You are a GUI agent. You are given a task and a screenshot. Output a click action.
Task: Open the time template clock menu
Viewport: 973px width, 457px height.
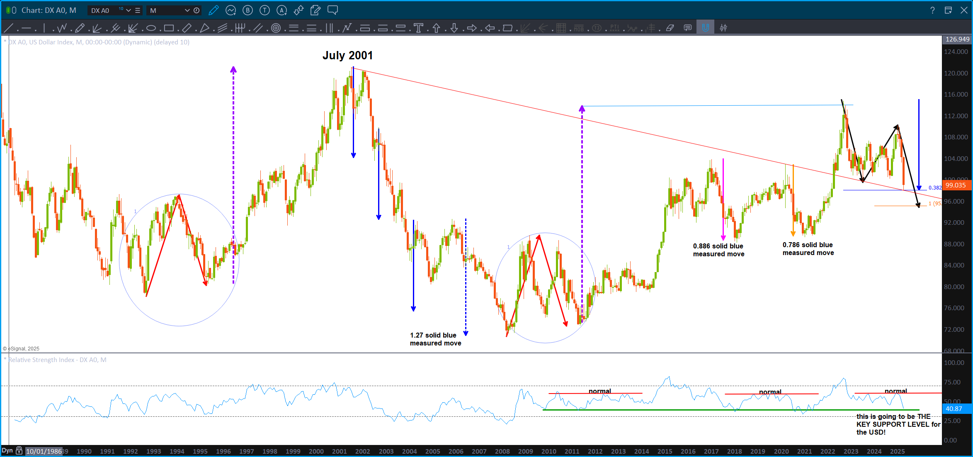click(197, 10)
